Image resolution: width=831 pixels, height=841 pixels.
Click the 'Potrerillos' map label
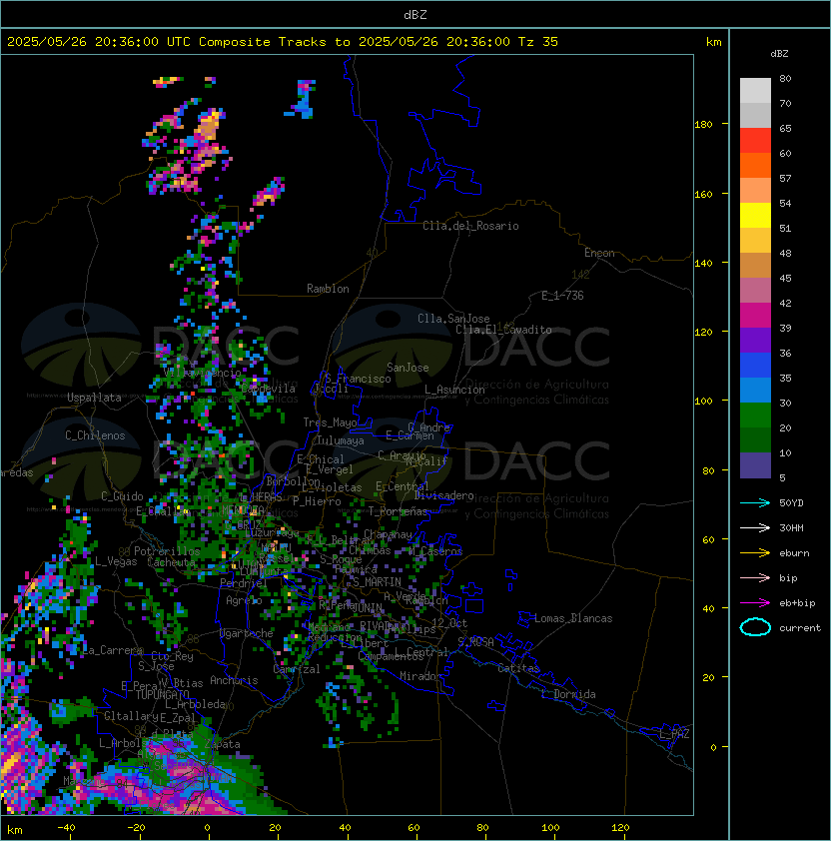(x=167, y=551)
